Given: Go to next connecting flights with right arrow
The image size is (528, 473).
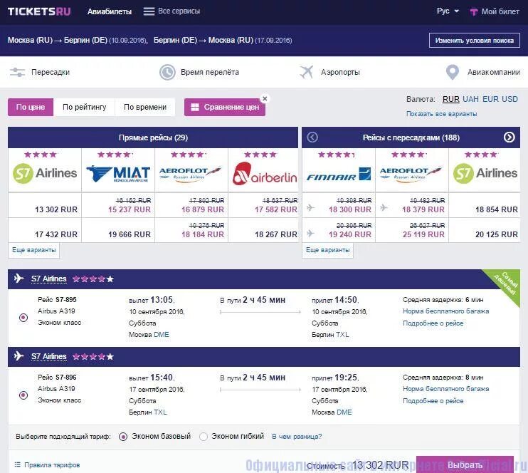Looking at the screenshot, I should (x=509, y=137).
